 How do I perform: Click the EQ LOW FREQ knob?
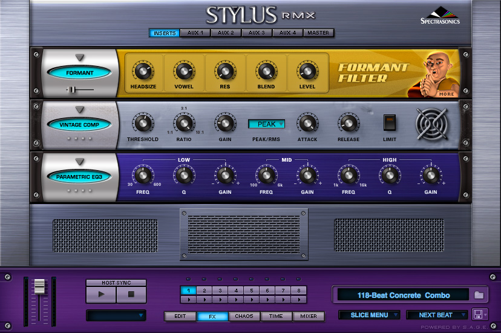pyautogui.click(x=143, y=175)
